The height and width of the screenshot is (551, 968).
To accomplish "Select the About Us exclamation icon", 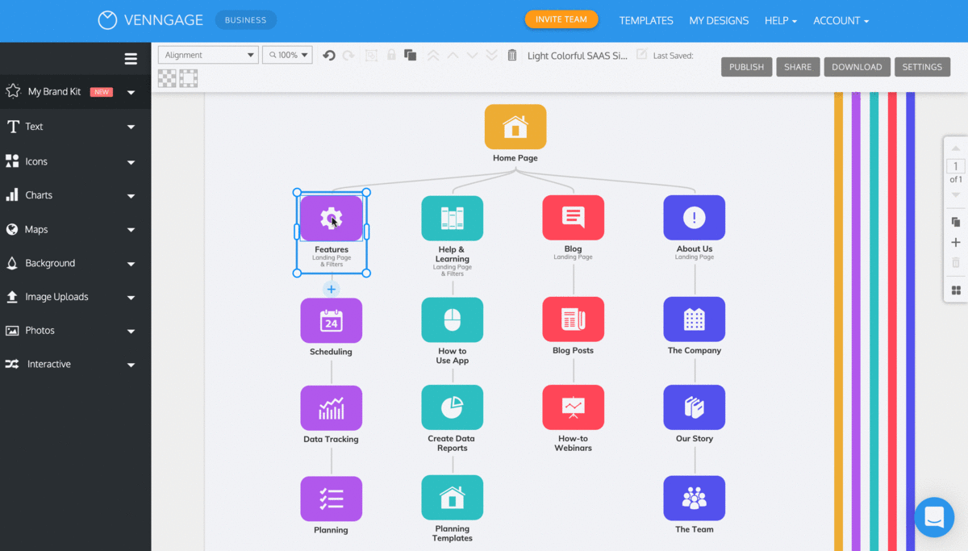I will pyautogui.click(x=695, y=218).
